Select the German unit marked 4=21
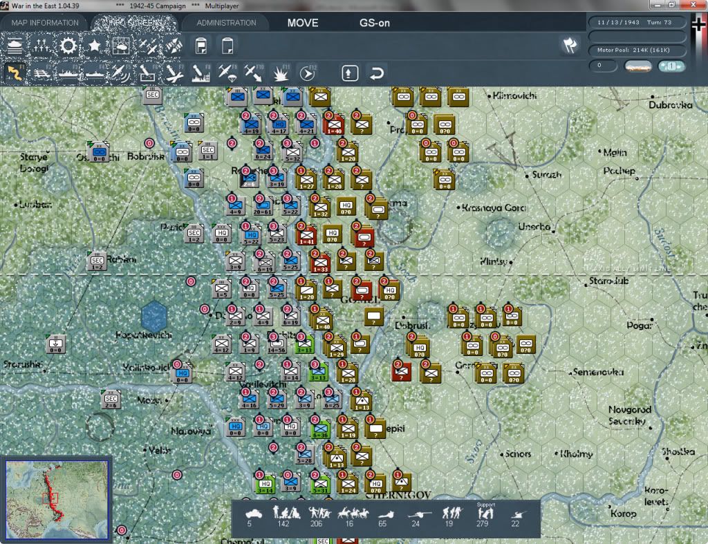The width and height of the screenshot is (708, 544). click(306, 125)
